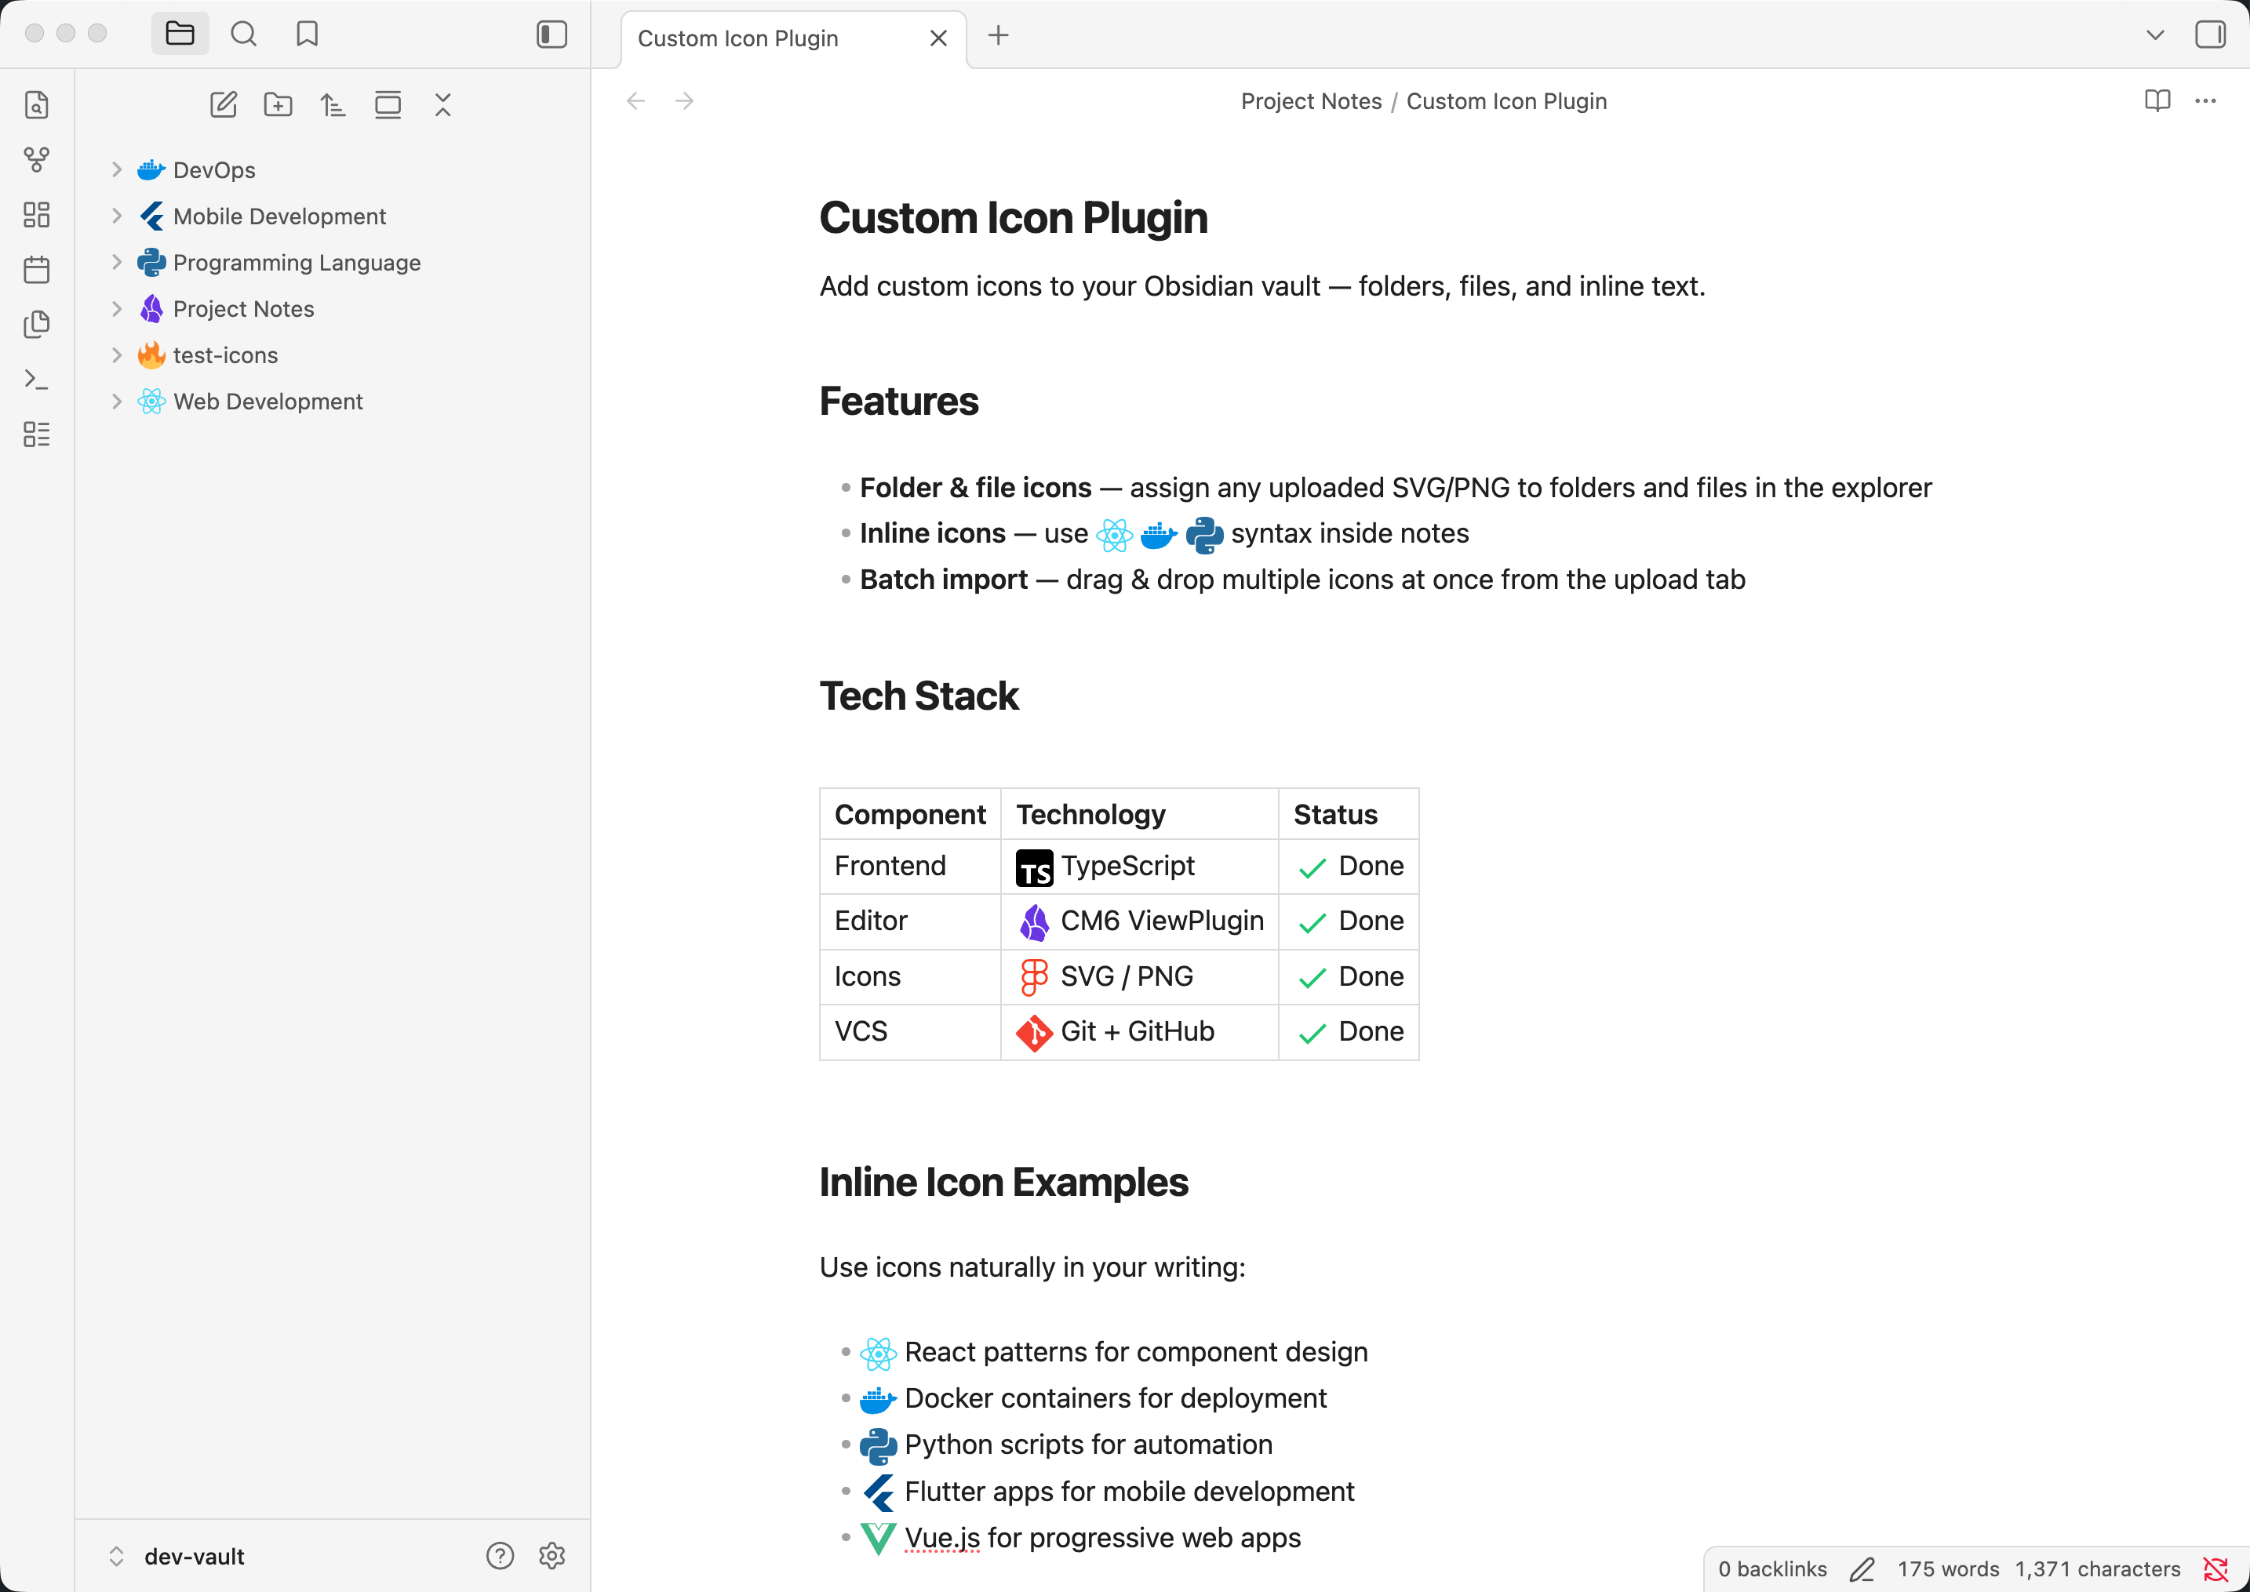Collapse all folders in explorer
The height and width of the screenshot is (1592, 2250).
[x=443, y=105]
